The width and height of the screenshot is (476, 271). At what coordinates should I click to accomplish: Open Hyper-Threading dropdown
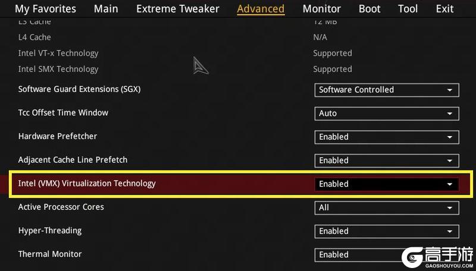click(387, 231)
